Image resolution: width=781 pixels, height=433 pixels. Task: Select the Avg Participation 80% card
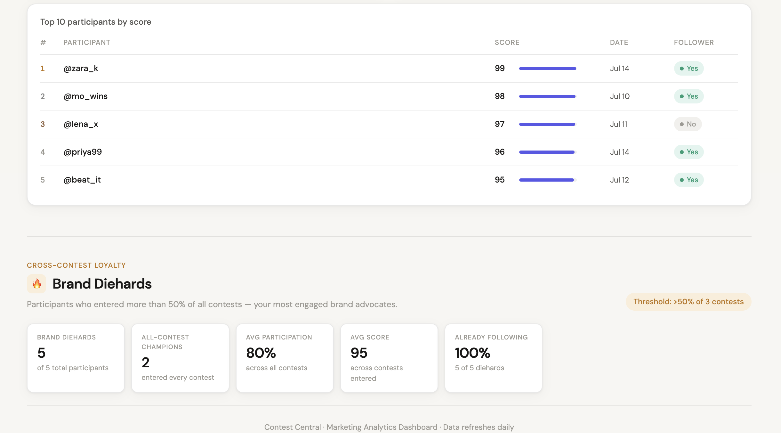coord(285,358)
